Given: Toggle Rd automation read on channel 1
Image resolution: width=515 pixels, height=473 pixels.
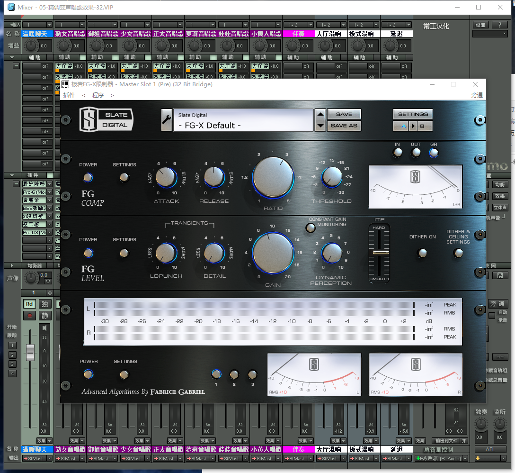Looking at the screenshot, I should click(29, 304).
